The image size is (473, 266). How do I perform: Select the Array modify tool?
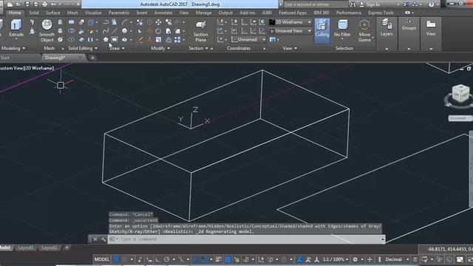click(177, 39)
